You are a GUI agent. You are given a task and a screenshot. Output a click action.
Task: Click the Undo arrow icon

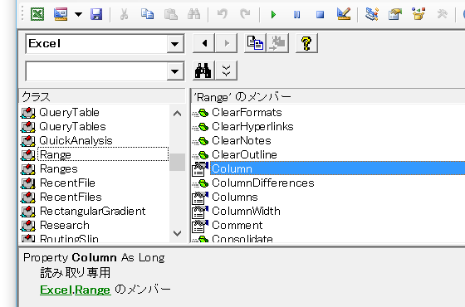tap(223, 14)
